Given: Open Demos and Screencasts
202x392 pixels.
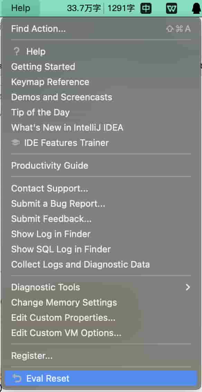Looking at the screenshot, I should [101, 97].
